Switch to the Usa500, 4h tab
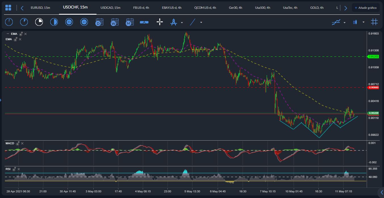 click(263, 8)
